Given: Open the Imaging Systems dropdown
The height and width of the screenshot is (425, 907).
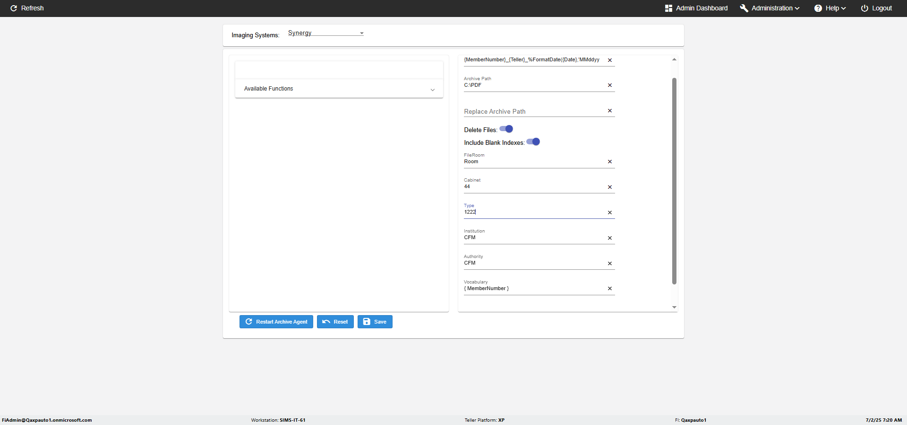Looking at the screenshot, I should coord(325,33).
